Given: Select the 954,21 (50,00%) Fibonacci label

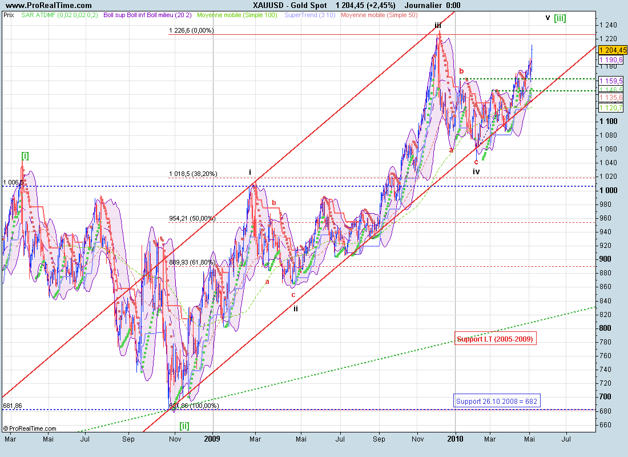Looking at the screenshot, I should [x=192, y=218].
